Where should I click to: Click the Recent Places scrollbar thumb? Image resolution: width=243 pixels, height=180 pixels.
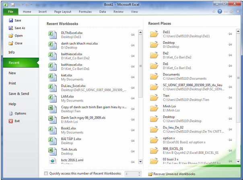[x=238, y=78]
